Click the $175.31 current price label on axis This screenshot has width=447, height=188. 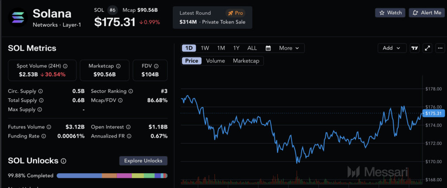pos(433,114)
